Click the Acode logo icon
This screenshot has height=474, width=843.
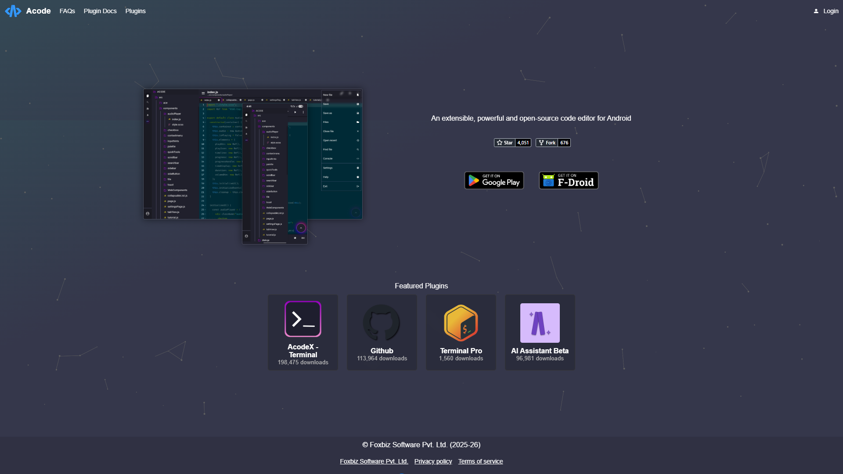pyautogui.click(x=13, y=11)
